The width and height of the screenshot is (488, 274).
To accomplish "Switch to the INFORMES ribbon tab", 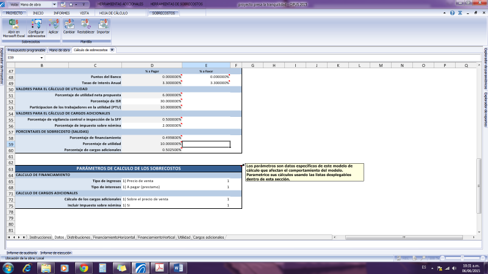I will (x=61, y=12).
